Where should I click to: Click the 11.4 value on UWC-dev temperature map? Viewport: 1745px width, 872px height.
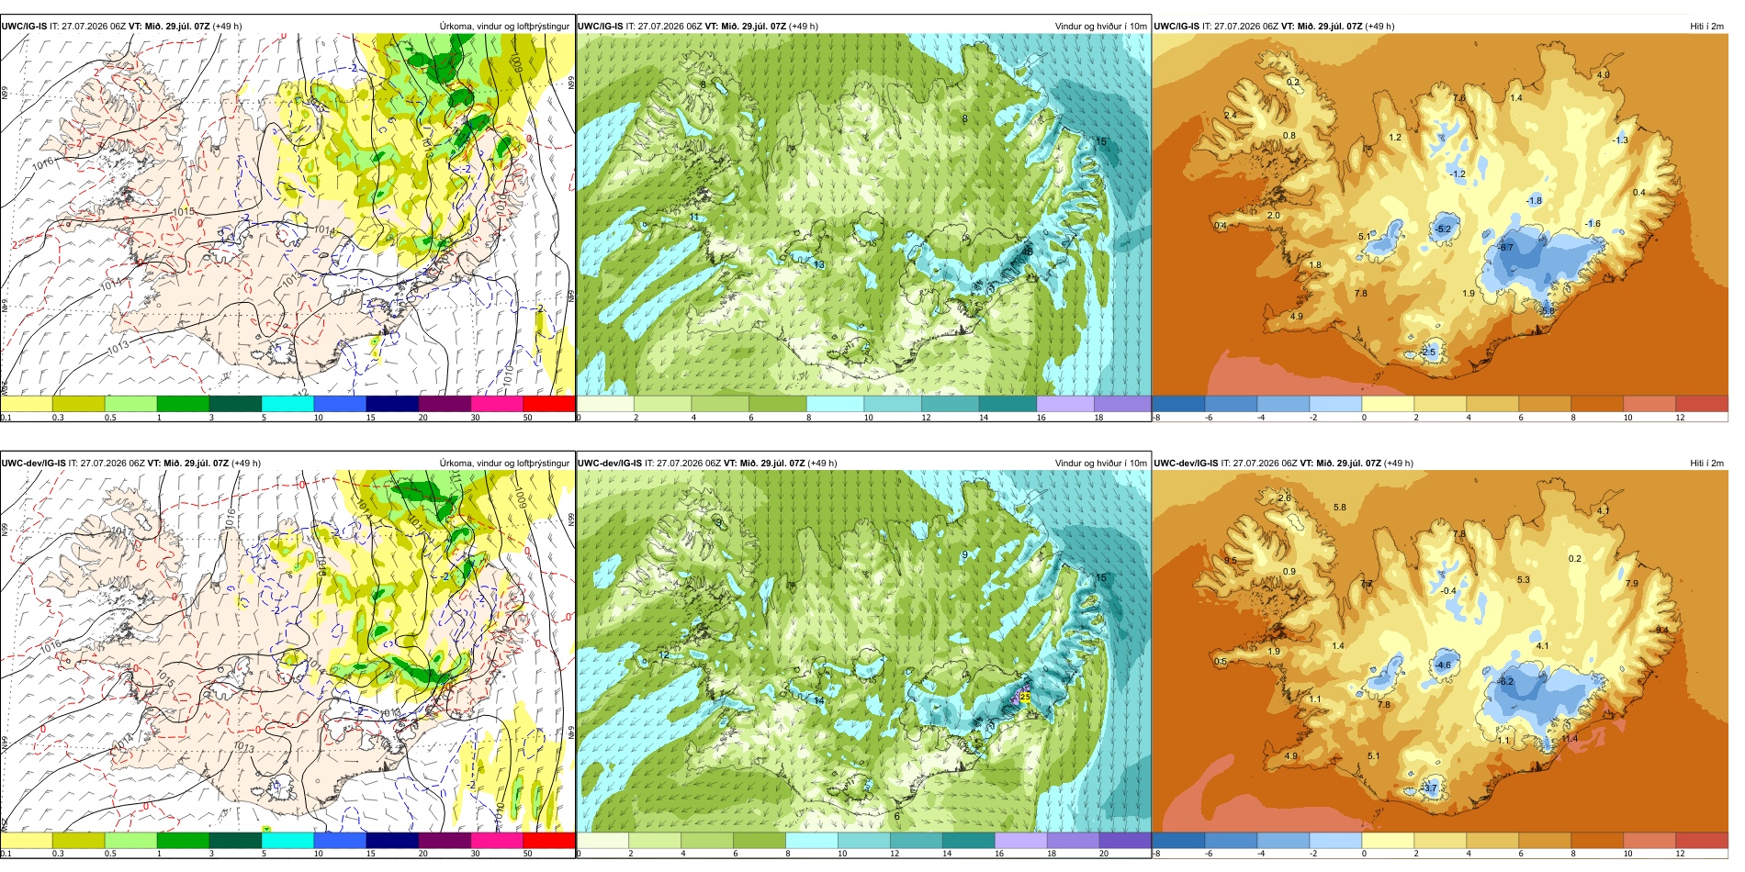click(1570, 738)
